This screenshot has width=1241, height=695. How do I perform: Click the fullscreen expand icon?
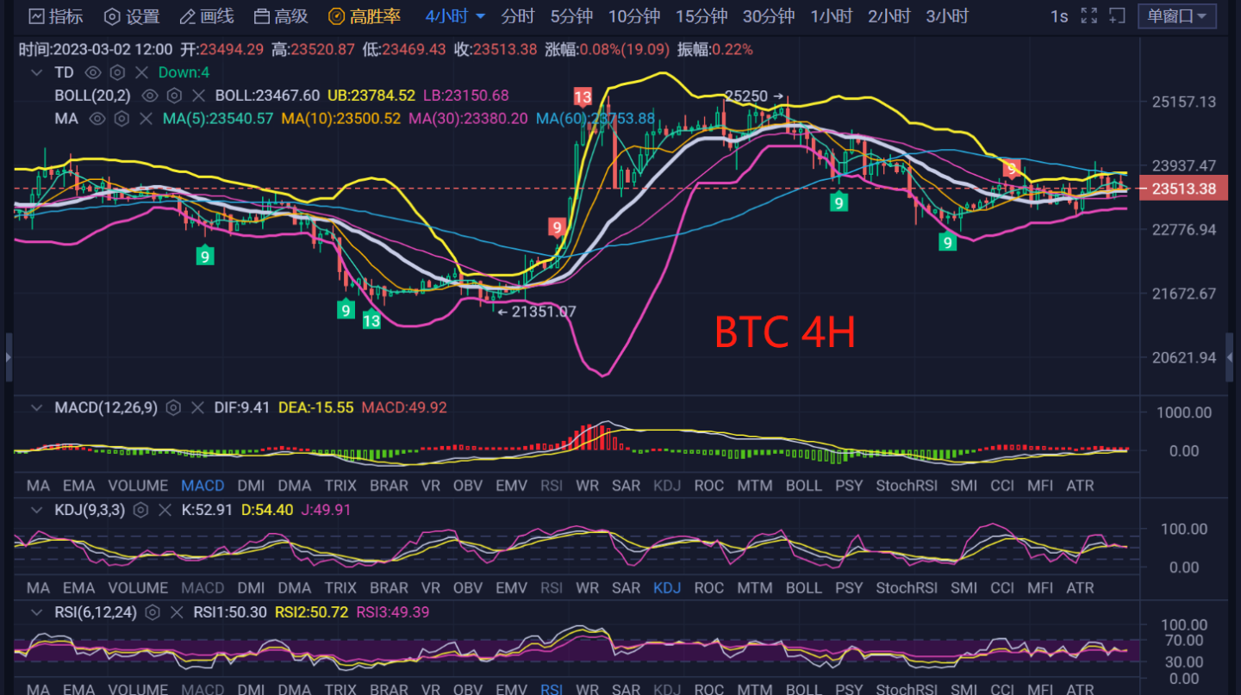1088,16
